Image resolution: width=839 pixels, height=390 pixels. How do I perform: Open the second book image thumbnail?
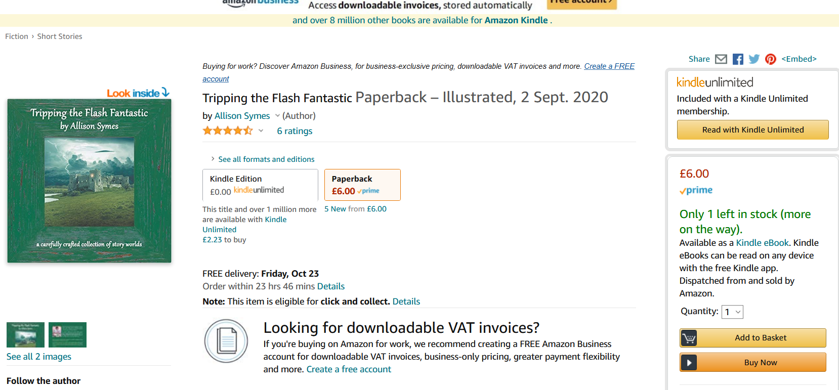67,334
